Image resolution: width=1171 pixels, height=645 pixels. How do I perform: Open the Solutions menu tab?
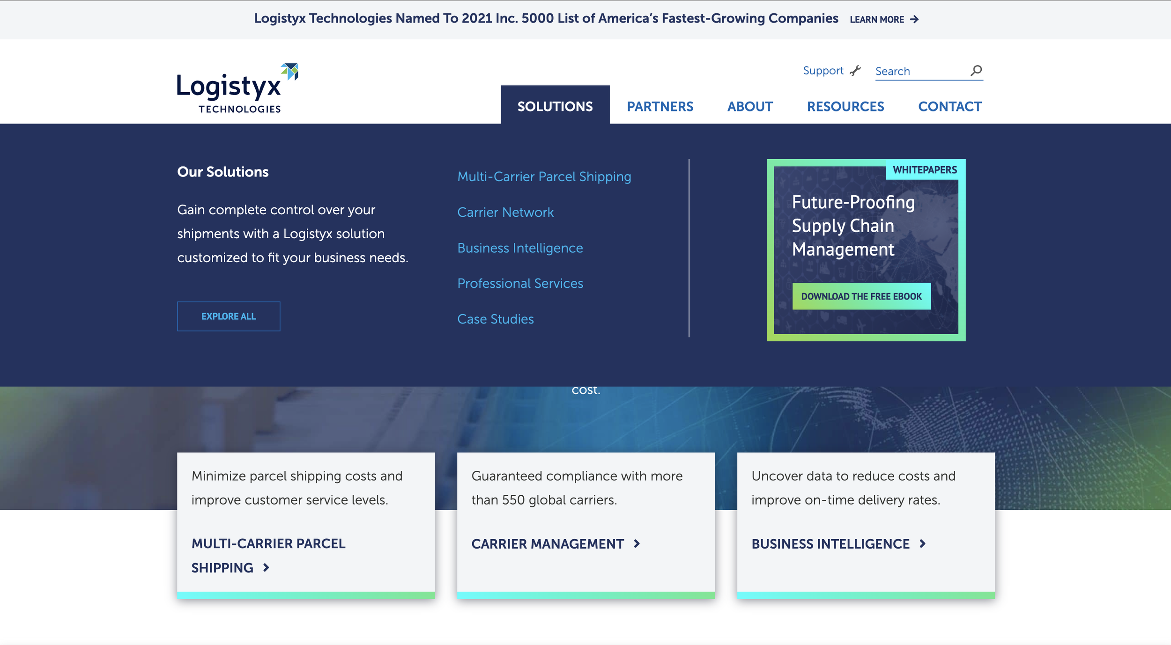555,106
